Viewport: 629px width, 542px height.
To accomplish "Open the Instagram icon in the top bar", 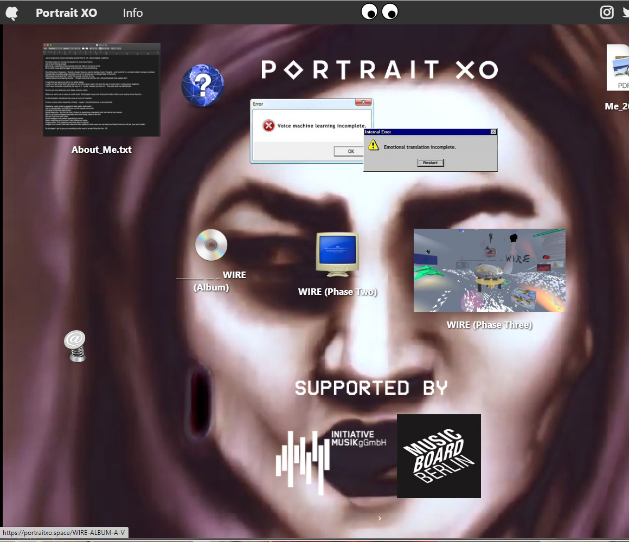I will [607, 12].
